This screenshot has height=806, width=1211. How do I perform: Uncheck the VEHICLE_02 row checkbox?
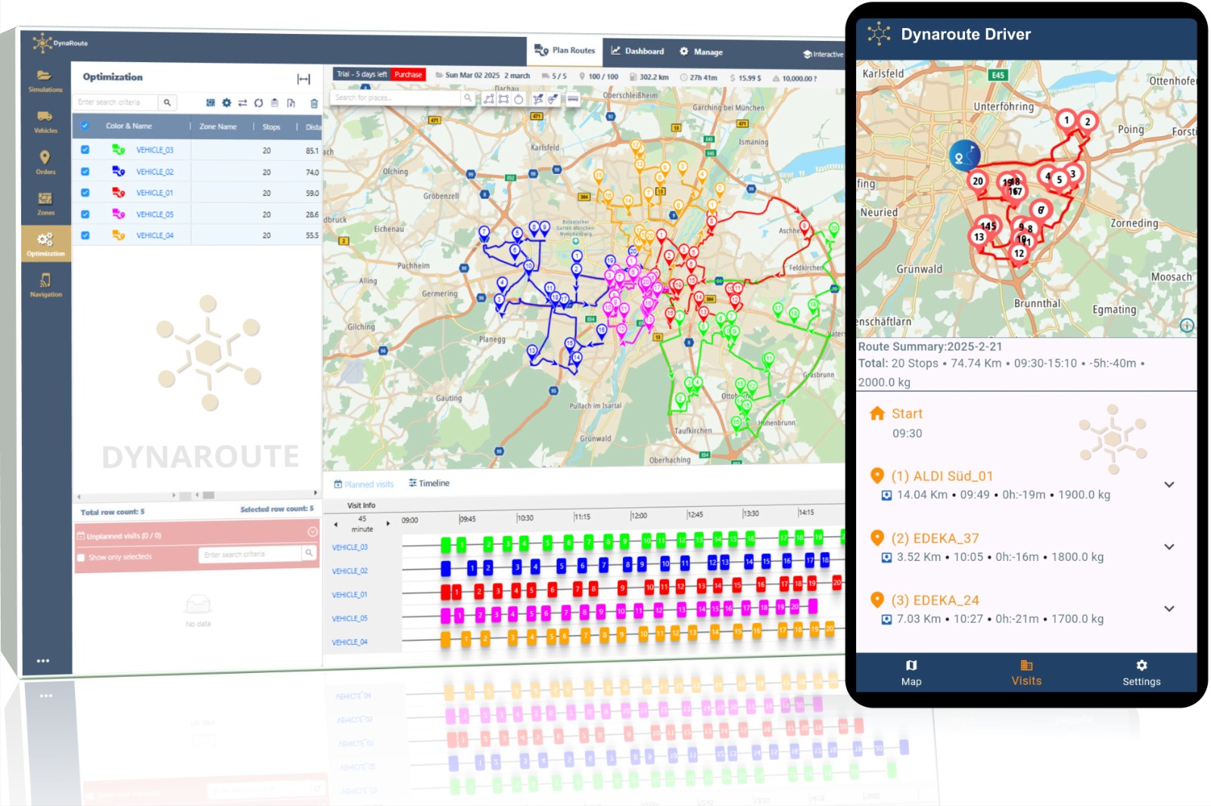85,171
